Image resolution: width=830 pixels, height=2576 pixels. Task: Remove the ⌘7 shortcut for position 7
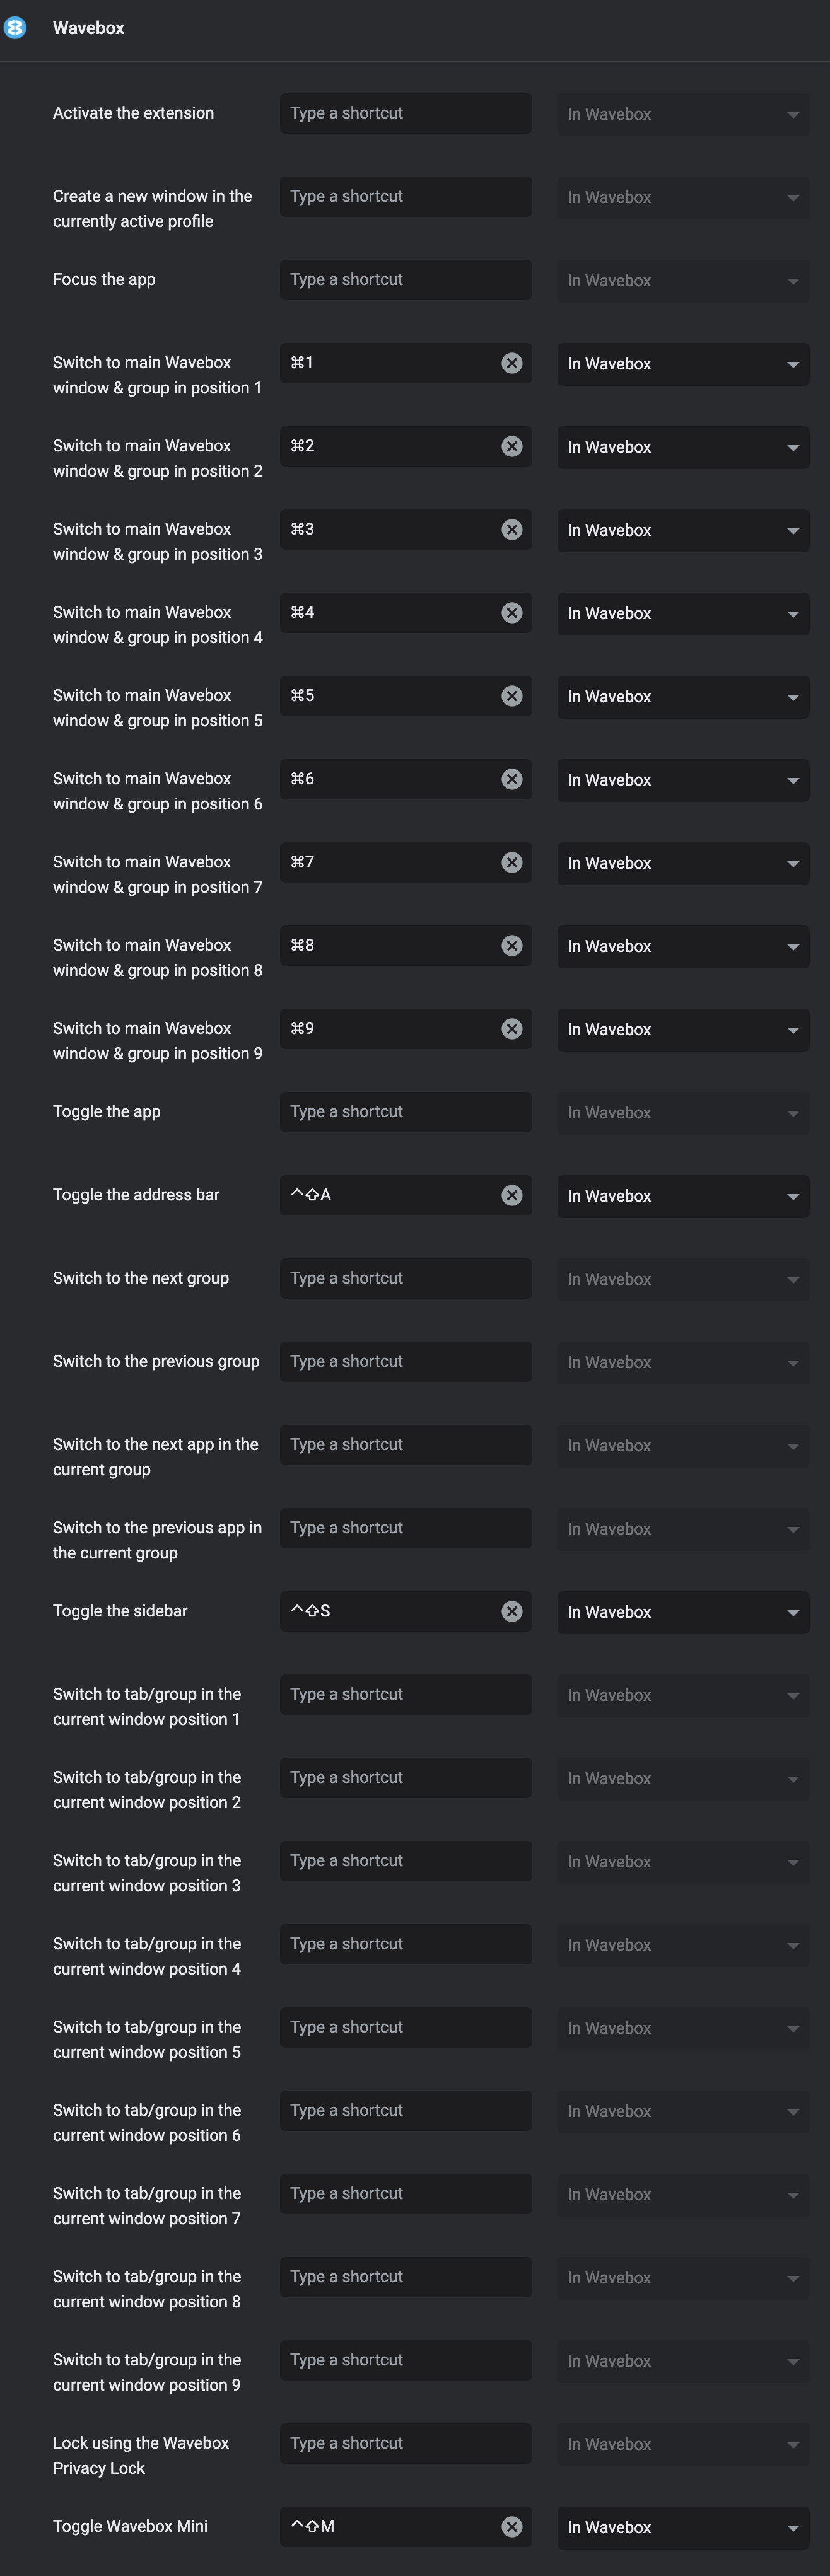[512, 862]
